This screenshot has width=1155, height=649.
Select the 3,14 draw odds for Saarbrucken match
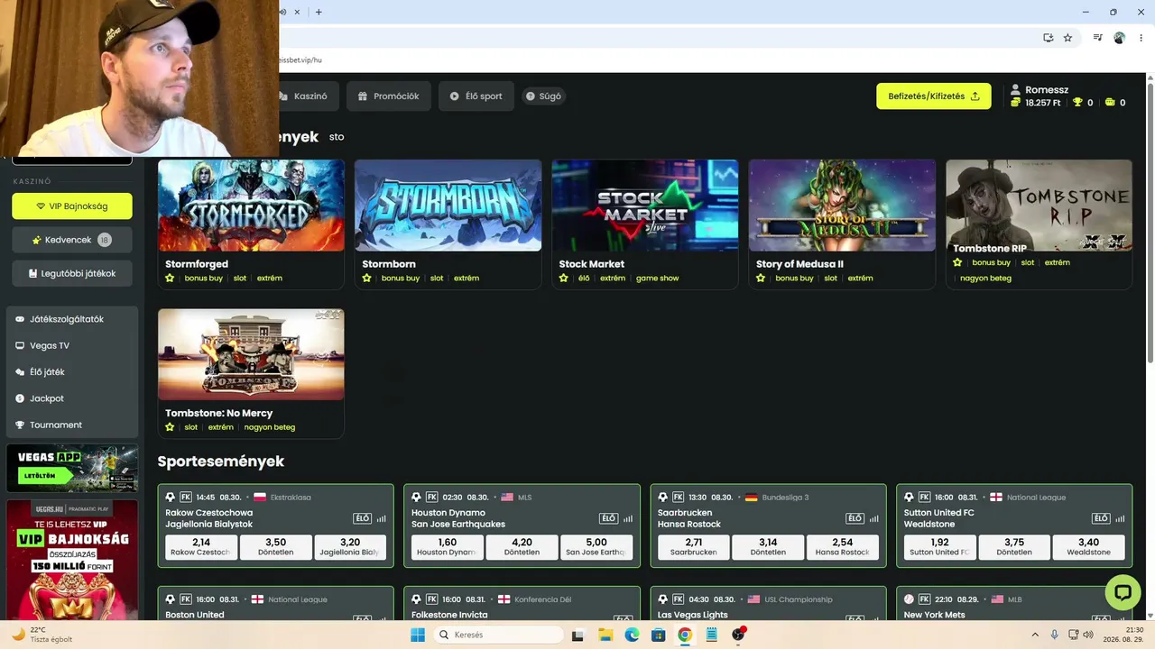(768, 547)
